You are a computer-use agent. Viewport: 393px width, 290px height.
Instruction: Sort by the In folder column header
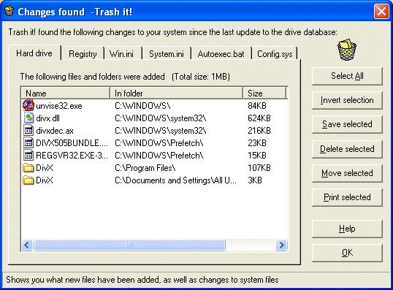click(177, 93)
